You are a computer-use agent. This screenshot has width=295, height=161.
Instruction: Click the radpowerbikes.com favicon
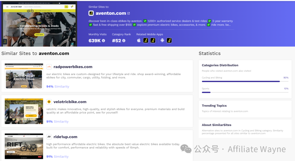click(49, 67)
